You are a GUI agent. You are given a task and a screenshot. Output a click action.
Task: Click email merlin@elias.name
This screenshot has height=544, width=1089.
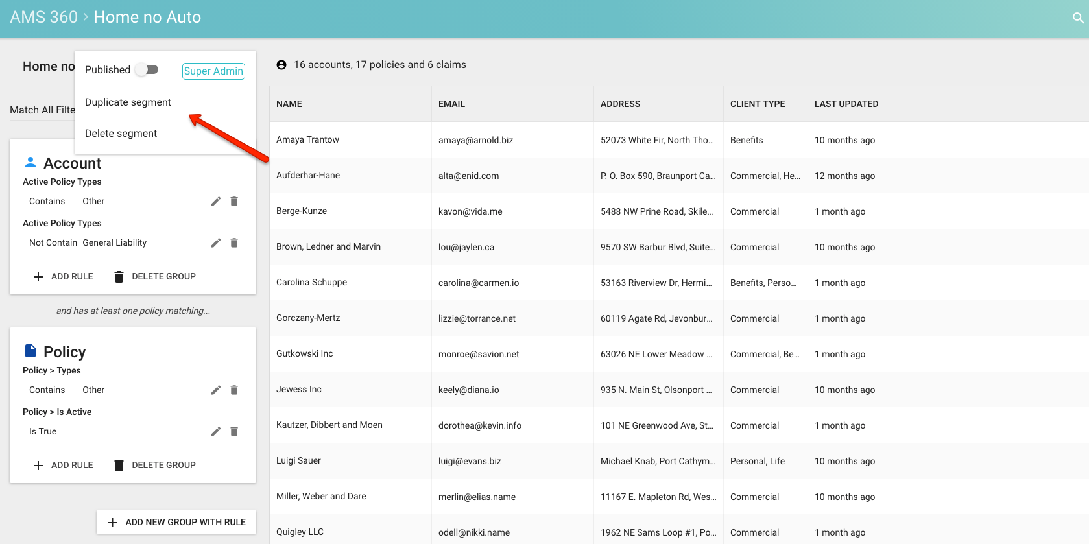[477, 497]
